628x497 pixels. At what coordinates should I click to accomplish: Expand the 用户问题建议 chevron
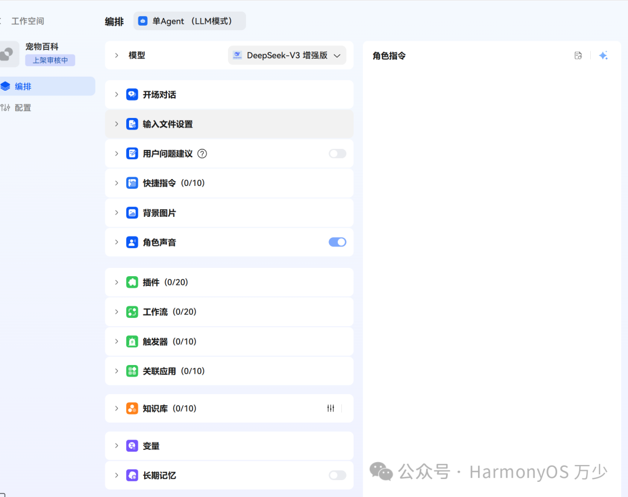click(116, 154)
